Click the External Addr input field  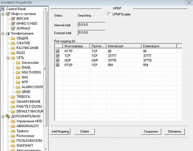coord(92,33)
